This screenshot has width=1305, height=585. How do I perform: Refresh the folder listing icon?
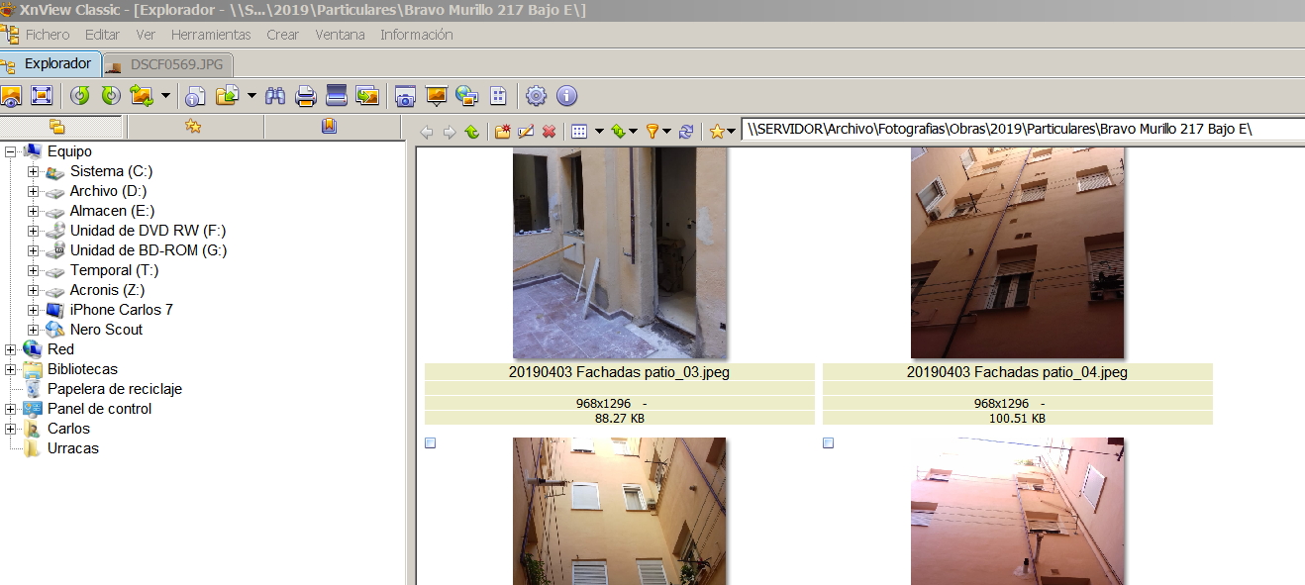(x=686, y=131)
